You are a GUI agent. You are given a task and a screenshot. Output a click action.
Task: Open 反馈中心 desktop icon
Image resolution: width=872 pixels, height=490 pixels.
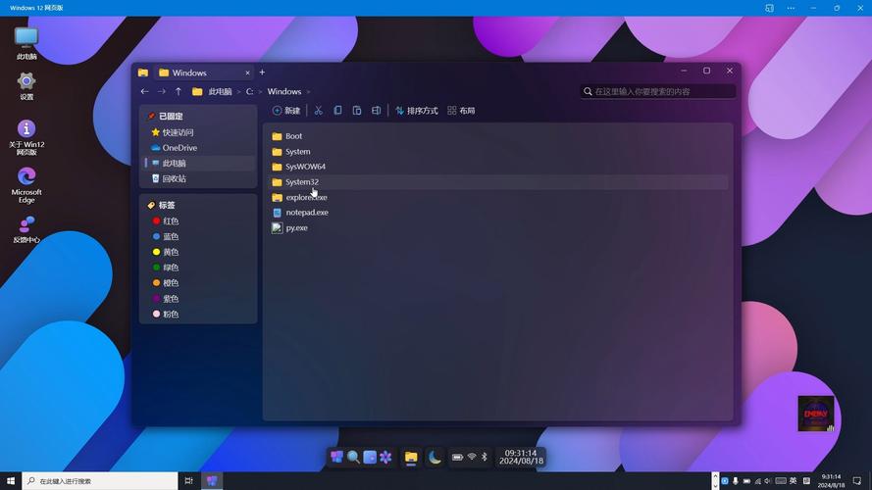(x=26, y=229)
